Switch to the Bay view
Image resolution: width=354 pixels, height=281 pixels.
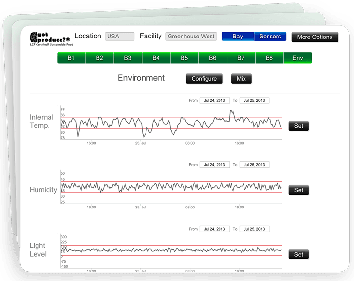pyautogui.click(x=238, y=37)
